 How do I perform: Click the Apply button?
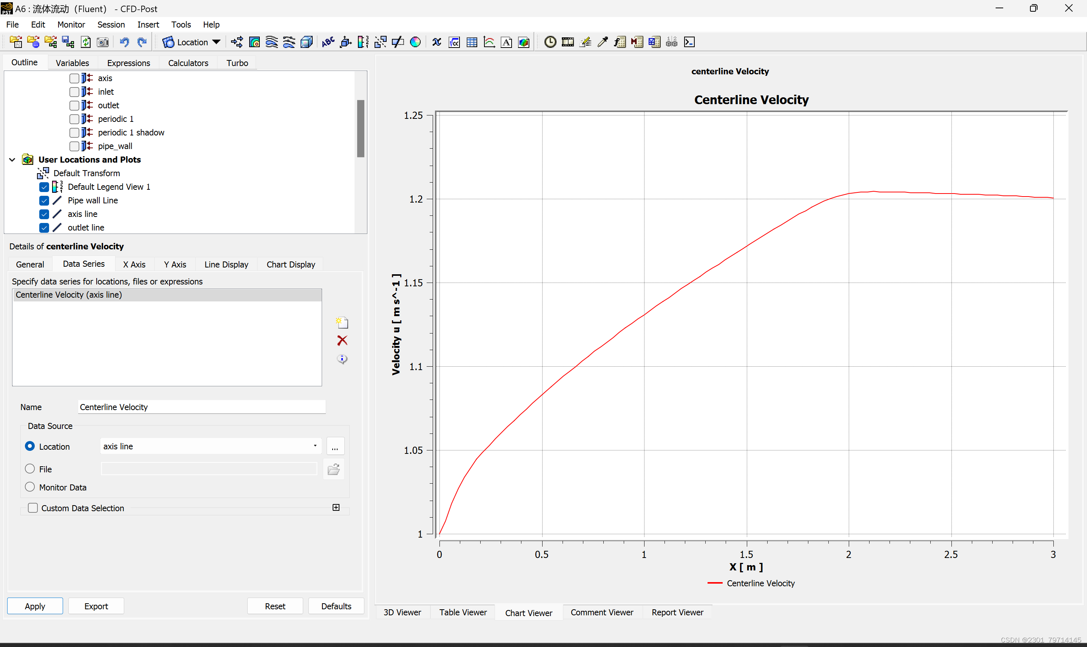point(35,606)
